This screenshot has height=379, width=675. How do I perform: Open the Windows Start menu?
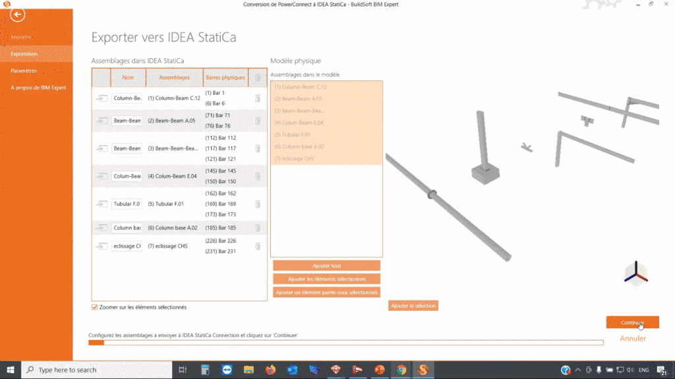click(11, 370)
